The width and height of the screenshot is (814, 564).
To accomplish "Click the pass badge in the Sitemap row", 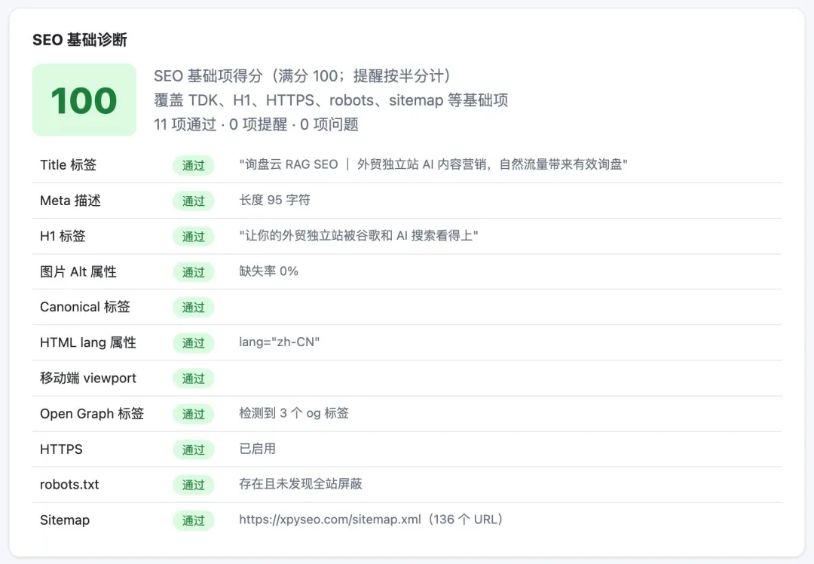I will pyautogui.click(x=193, y=520).
